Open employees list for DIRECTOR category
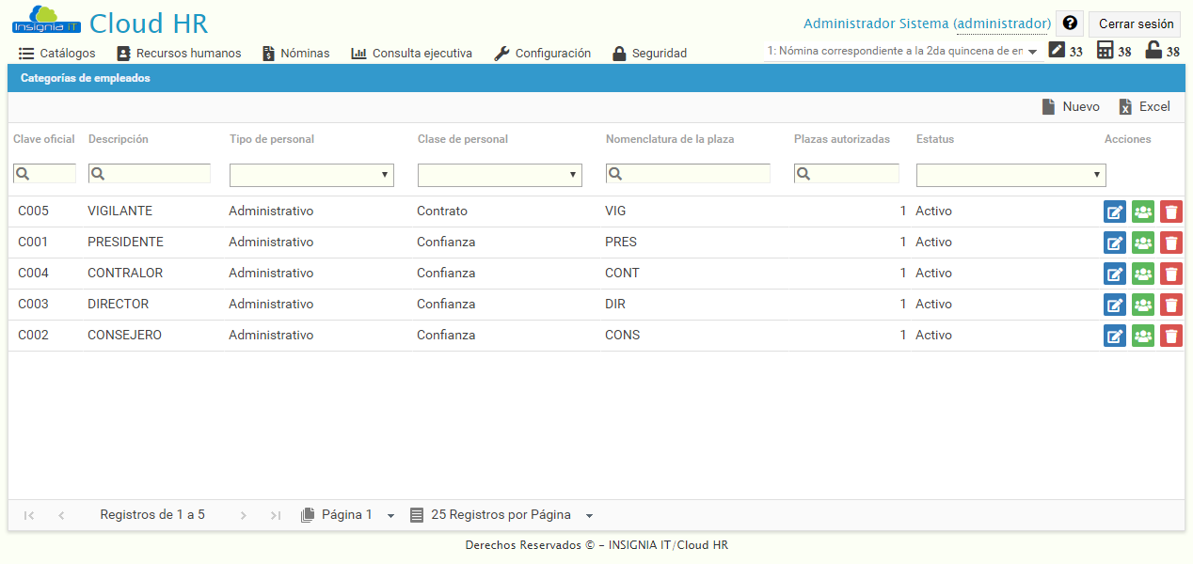The height and width of the screenshot is (564, 1193). 1143,304
